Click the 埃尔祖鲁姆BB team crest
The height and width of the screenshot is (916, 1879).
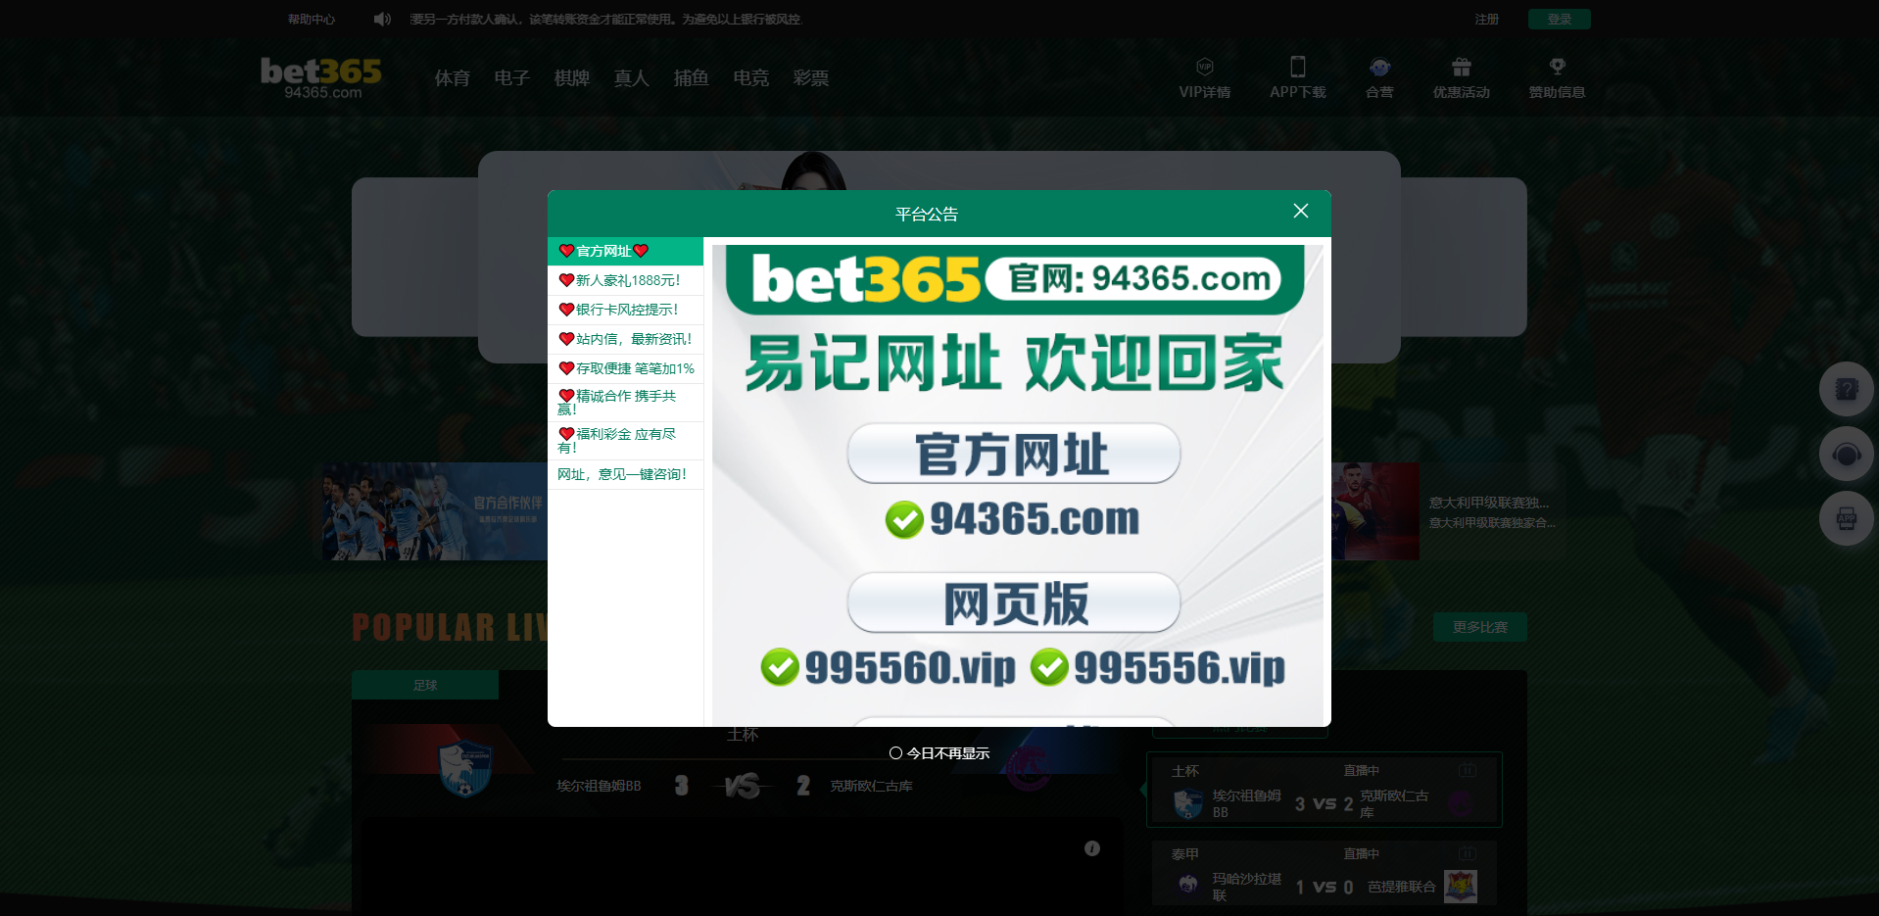(465, 768)
